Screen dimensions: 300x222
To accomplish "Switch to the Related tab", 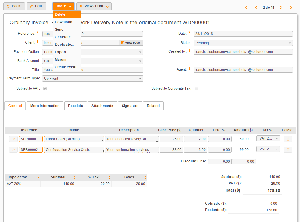I will (x=153, y=106).
